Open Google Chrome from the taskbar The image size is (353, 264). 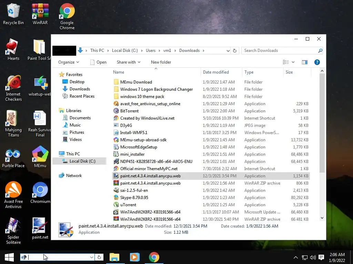point(154,257)
